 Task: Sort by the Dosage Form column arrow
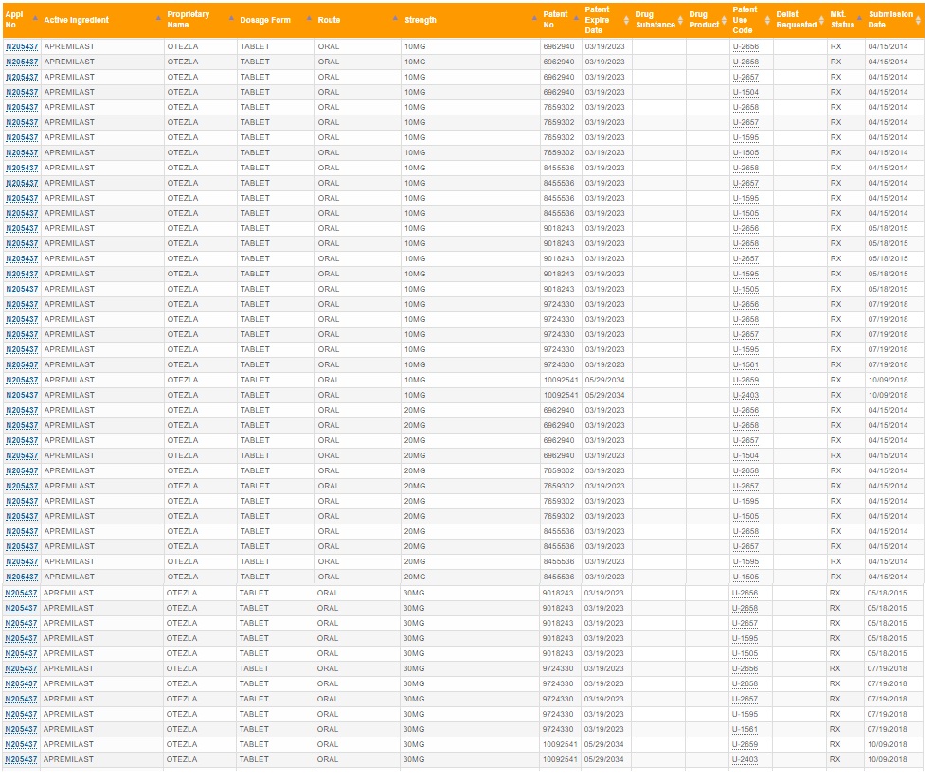click(311, 18)
